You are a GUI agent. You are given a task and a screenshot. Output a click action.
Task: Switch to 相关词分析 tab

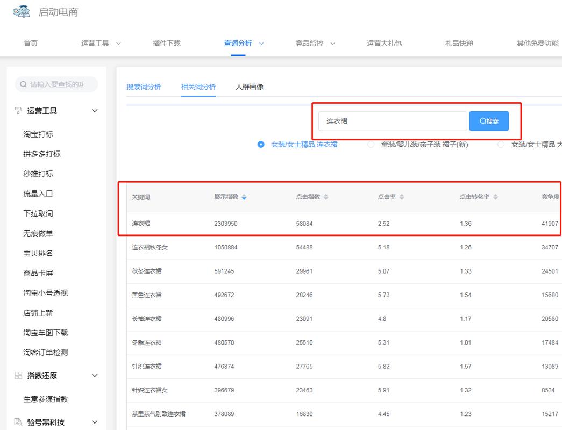click(198, 87)
